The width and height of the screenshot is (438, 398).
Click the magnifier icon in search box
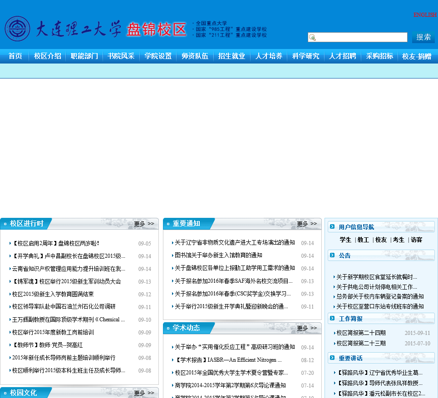point(312,37)
